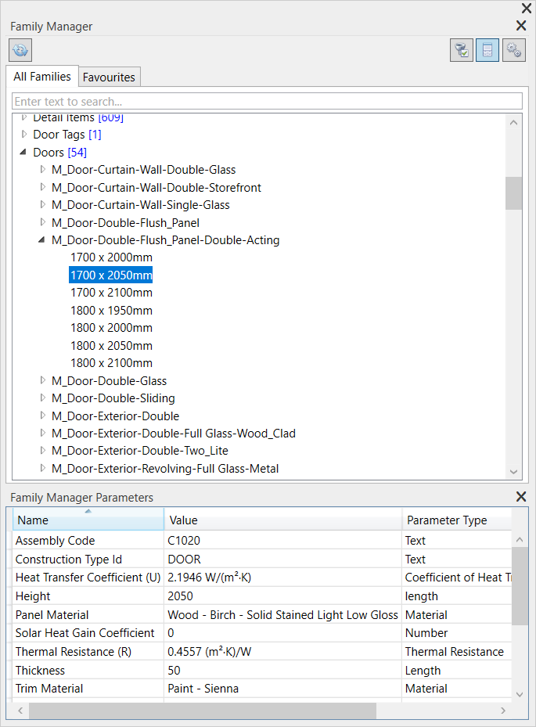The width and height of the screenshot is (536, 727).
Task: Expand M_Door-Curtain-Wall-Double-Storefront family
Action: coord(43,187)
